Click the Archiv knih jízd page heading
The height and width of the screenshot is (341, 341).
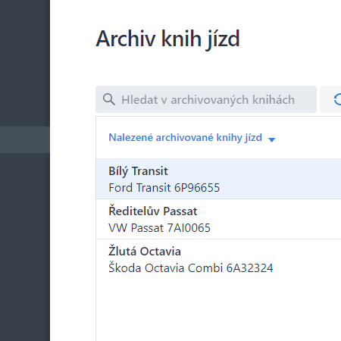tap(167, 39)
